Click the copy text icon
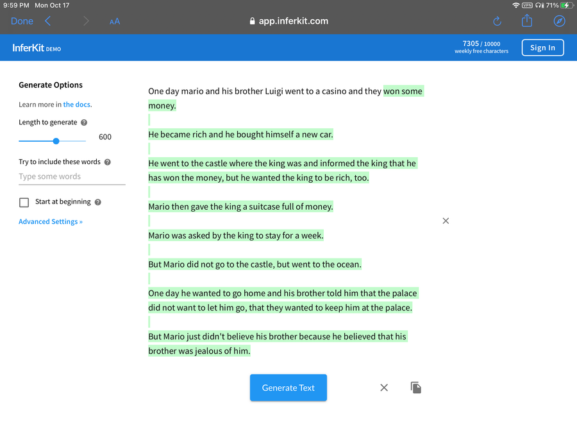Image resolution: width=577 pixels, height=433 pixels. pyautogui.click(x=416, y=387)
